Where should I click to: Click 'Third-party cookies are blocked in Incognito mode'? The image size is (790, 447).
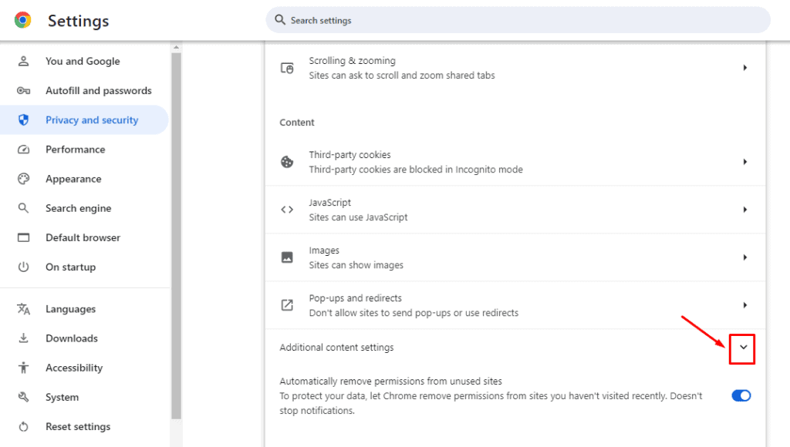pos(416,169)
